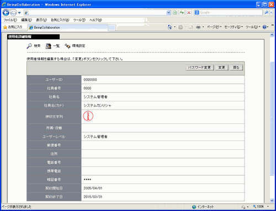Click the end date 2015/03/31
Viewport: 276px width, 211px height.
[x=93, y=197]
